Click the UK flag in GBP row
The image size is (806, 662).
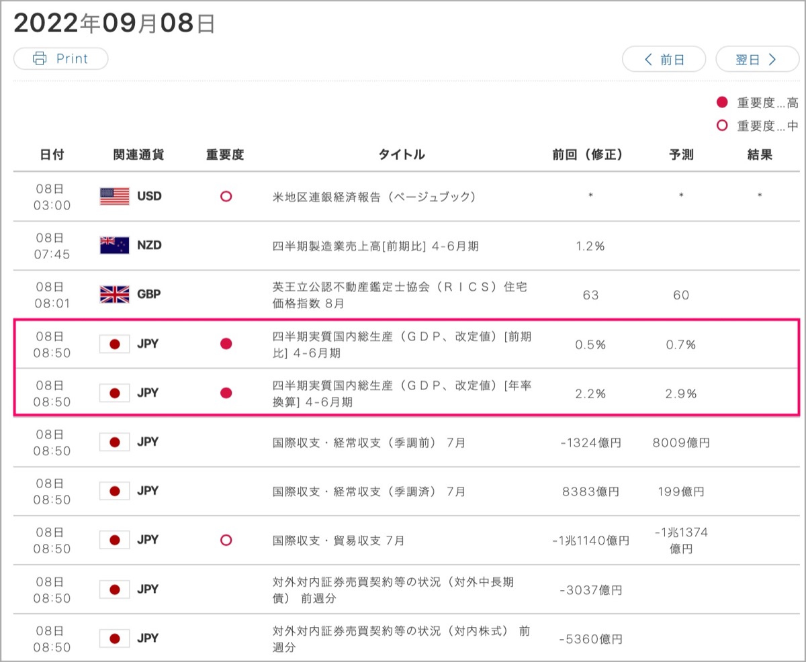tap(115, 294)
